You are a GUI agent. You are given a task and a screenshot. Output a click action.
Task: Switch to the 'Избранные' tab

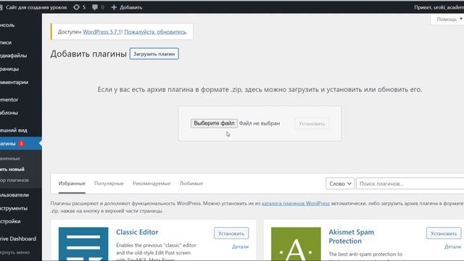pos(72,183)
